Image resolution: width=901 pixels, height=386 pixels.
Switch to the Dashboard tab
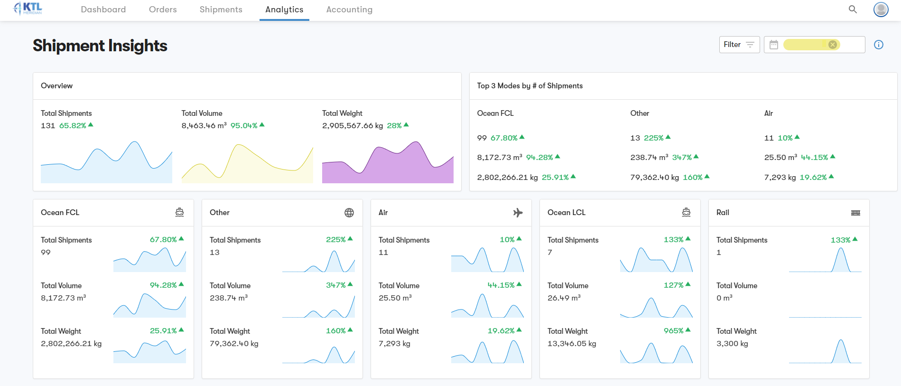(103, 9)
